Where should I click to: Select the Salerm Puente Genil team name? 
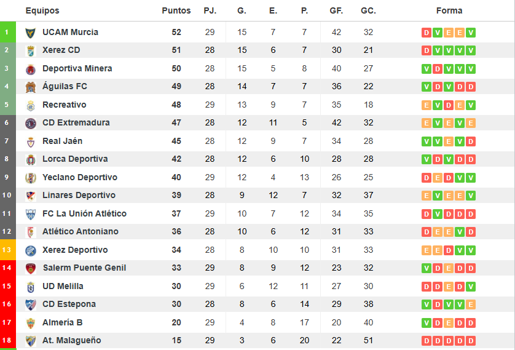(84, 268)
